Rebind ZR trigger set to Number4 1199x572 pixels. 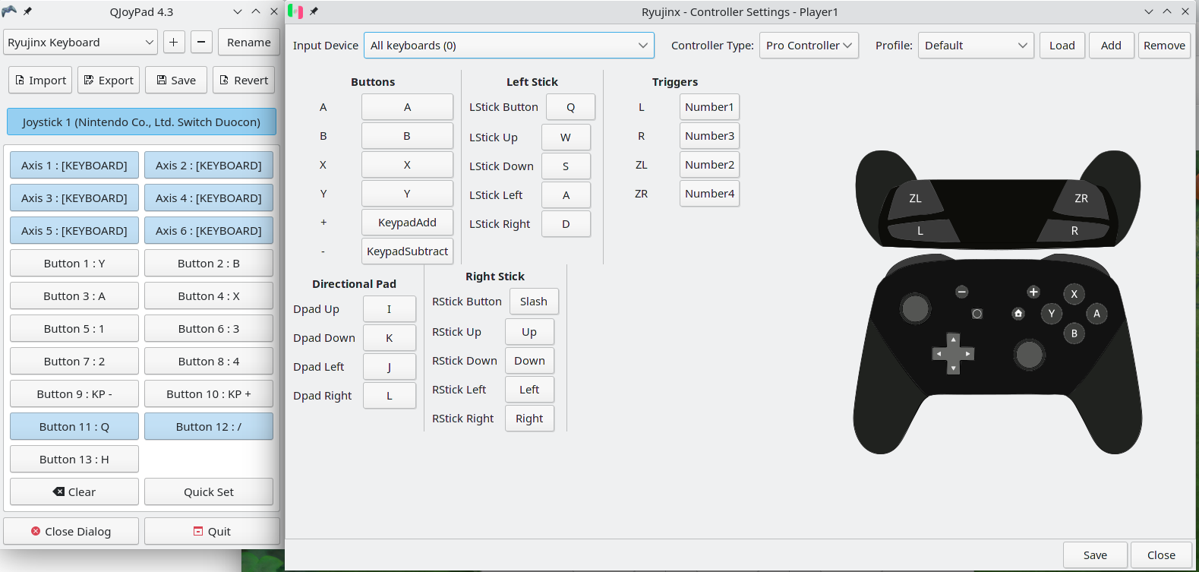tap(709, 194)
